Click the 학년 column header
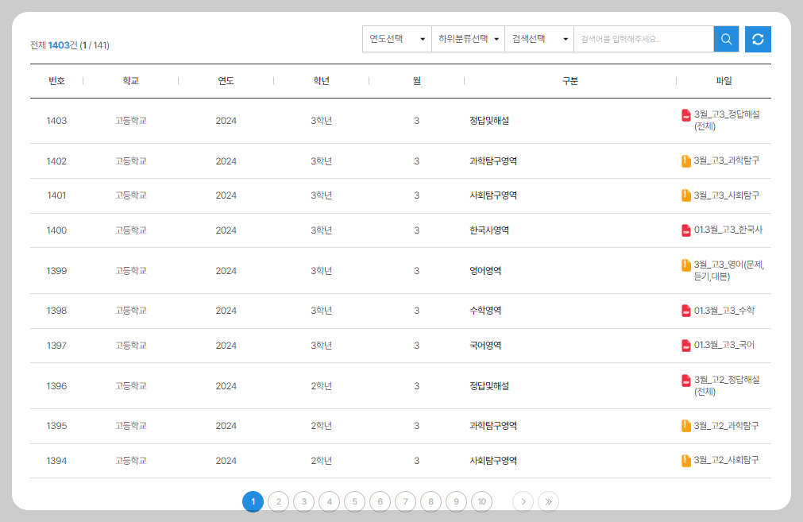Image resolution: width=803 pixels, height=522 pixels. point(321,81)
